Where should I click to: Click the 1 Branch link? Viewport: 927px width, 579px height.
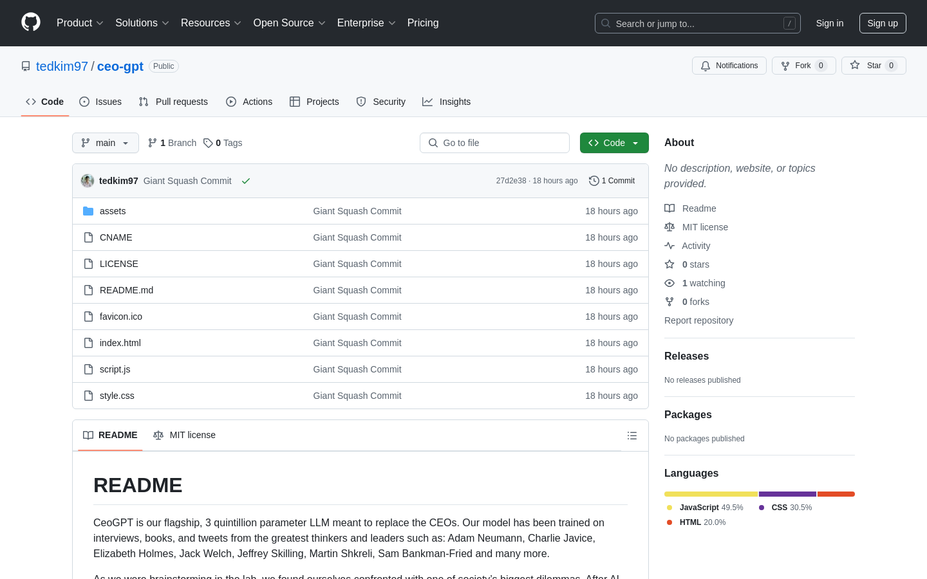point(172,143)
